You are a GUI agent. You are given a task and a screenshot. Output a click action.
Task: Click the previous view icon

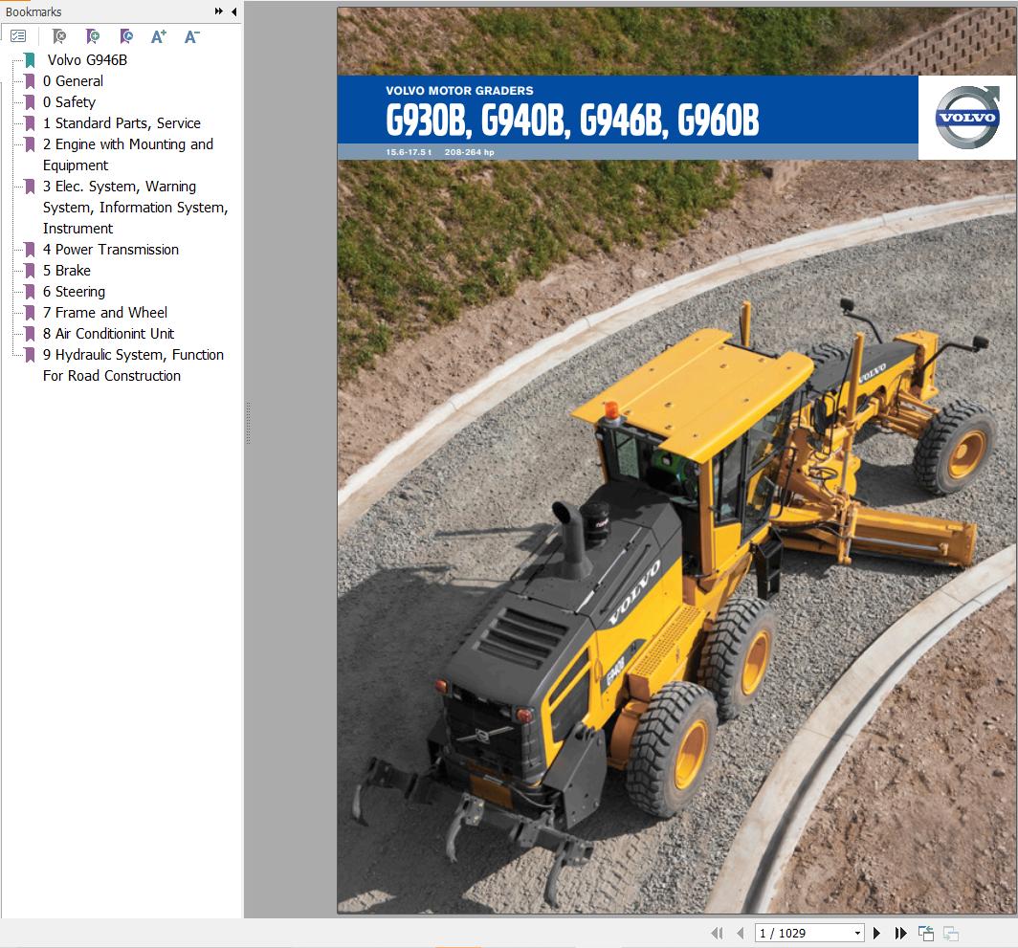926,933
